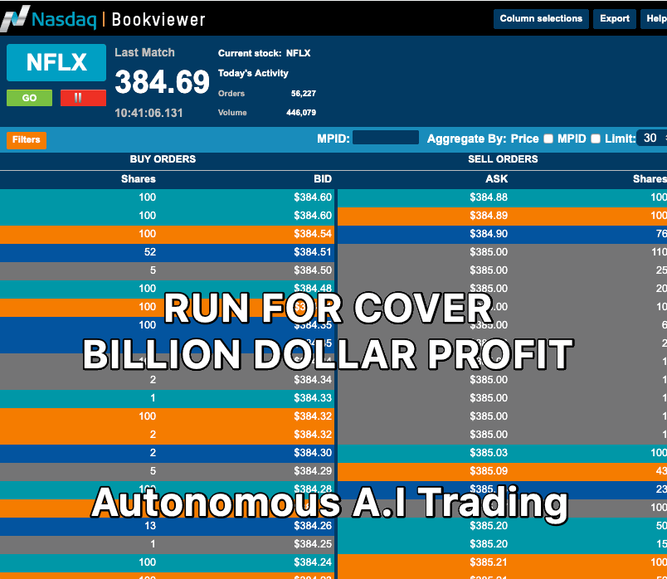
Task: Click the Today's Activity label
Action: (x=253, y=73)
